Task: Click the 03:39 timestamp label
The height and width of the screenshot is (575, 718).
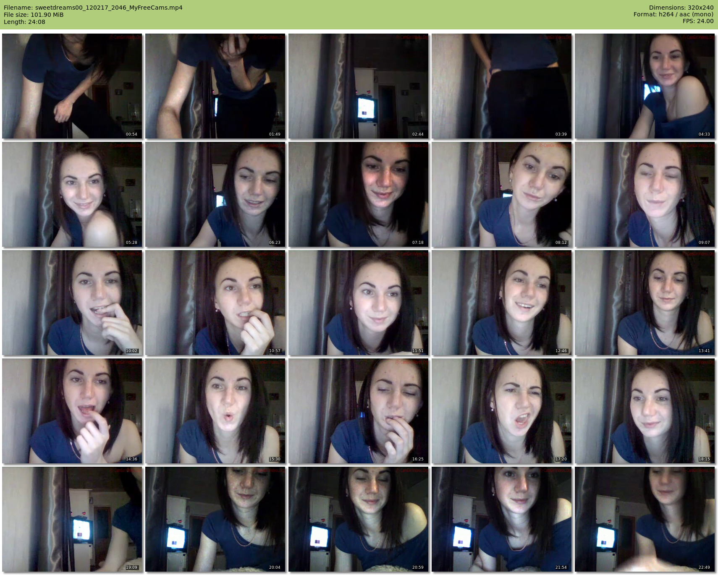Action: point(561,134)
